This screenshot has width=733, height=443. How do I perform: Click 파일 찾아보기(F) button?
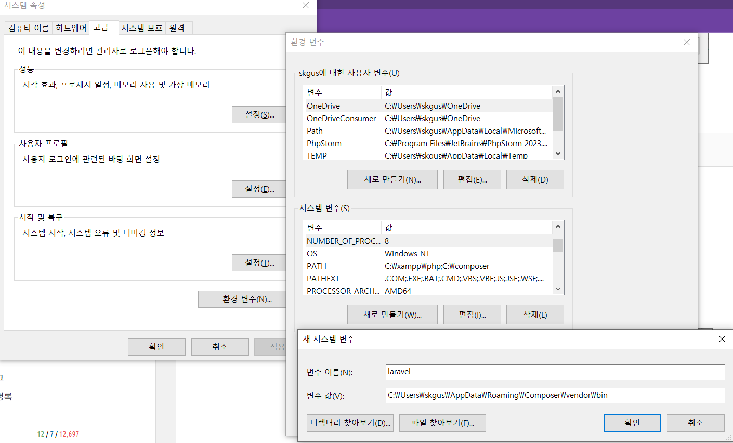442,423
